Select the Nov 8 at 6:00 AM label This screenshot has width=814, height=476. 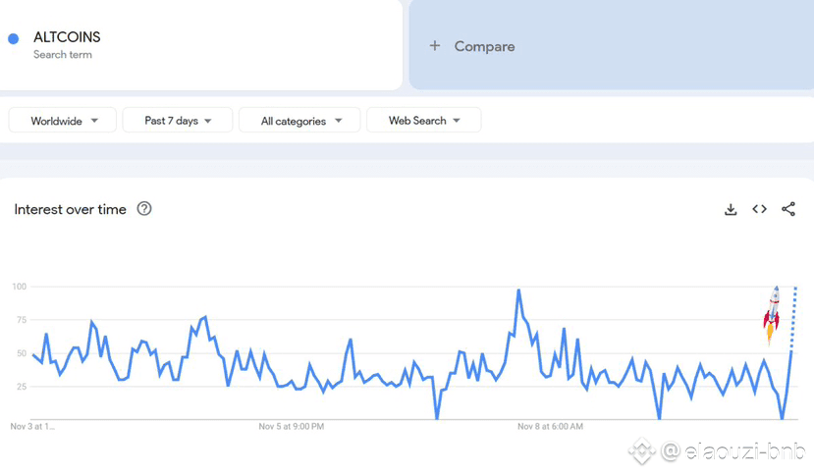click(550, 427)
